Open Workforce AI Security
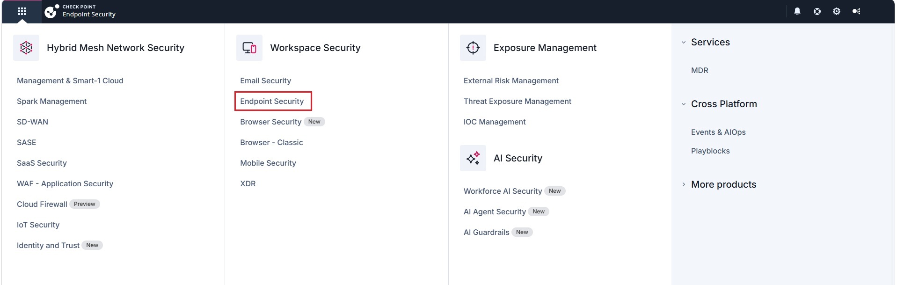 point(503,191)
